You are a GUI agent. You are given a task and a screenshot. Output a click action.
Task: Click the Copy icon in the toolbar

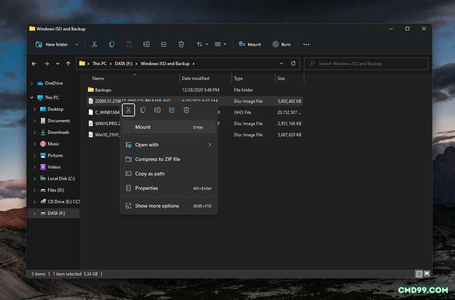pos(112,45)
